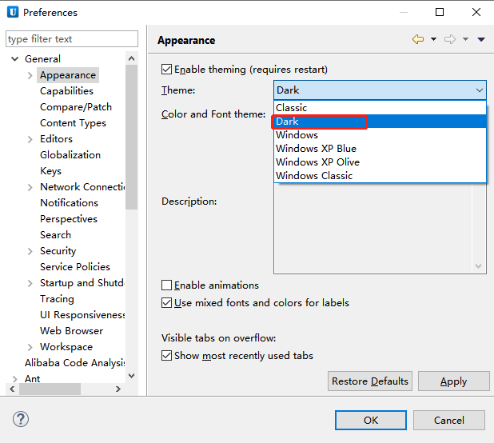Confirm with the OK button
Screen dimensions: 494x443
click(371, 421)
